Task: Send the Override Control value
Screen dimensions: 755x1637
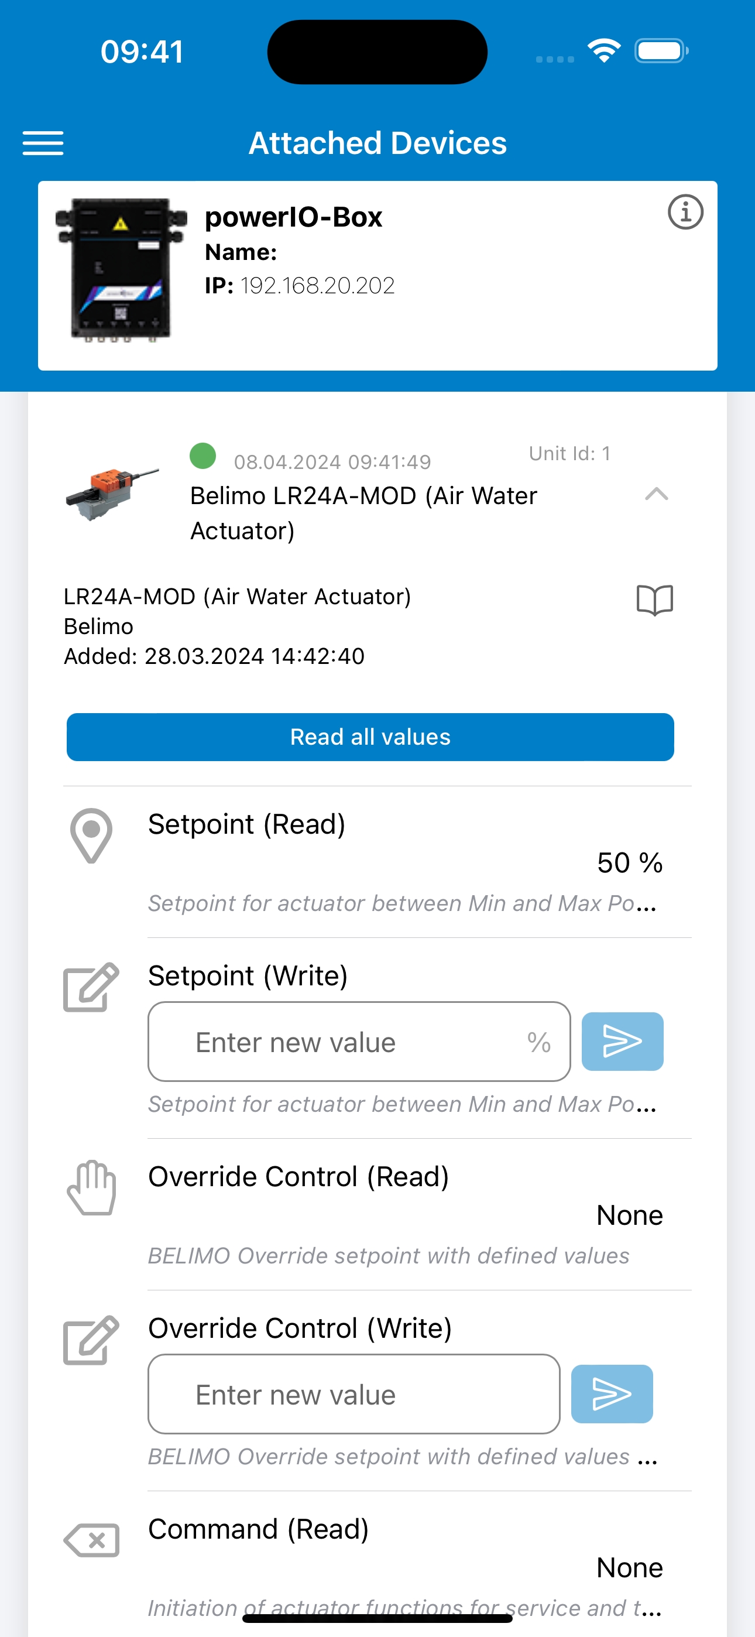Action: pyautogui.click(x=612, y=1393)
